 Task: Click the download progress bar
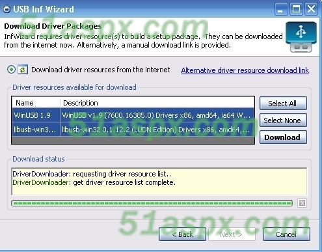click(152, 203)
